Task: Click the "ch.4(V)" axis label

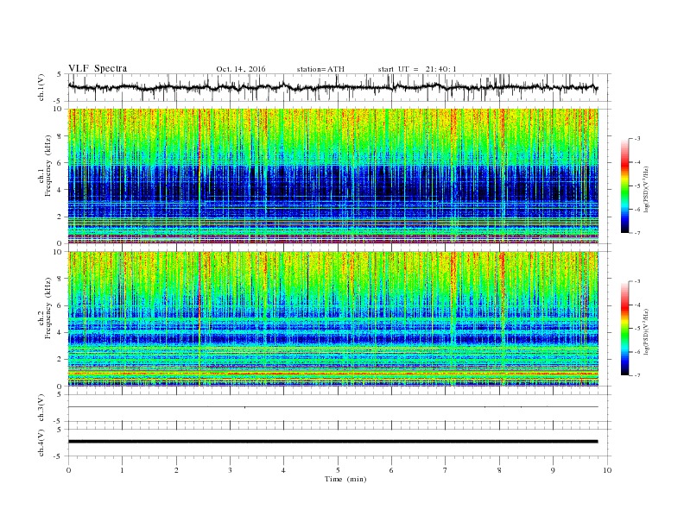Action: [x=41, y=443]
